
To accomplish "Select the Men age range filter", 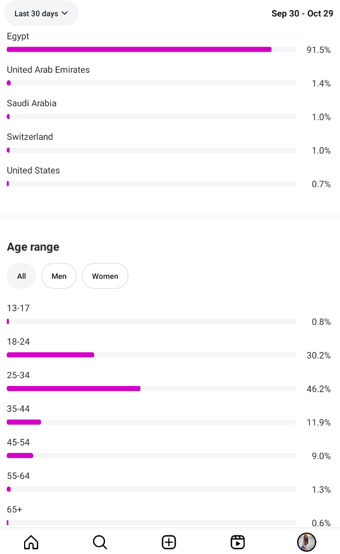I will pos(59,276).
